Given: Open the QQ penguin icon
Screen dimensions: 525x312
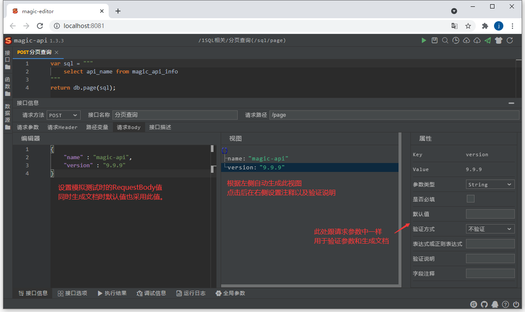Looking at the screenshot, I should click(495, 304).
